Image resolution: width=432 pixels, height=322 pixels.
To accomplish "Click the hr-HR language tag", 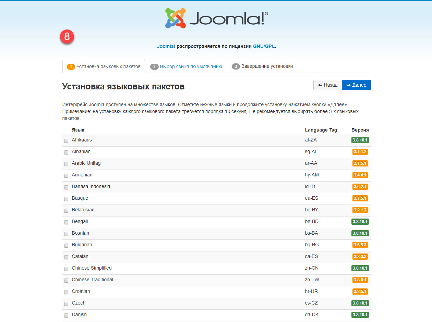I will tap(311, 291).
